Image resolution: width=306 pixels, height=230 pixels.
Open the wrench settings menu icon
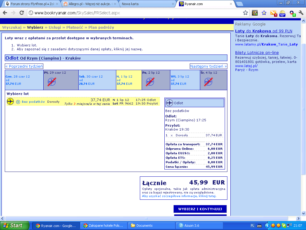(301, 13)
